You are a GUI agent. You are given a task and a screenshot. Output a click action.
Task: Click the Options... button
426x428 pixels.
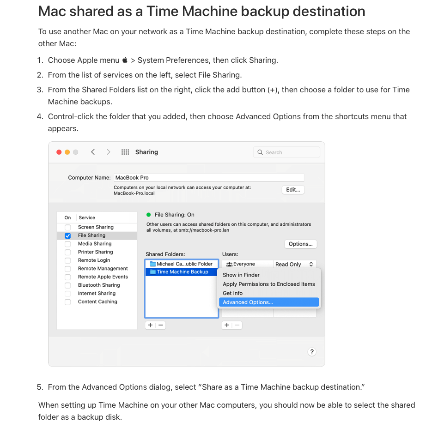pos(300,244)
